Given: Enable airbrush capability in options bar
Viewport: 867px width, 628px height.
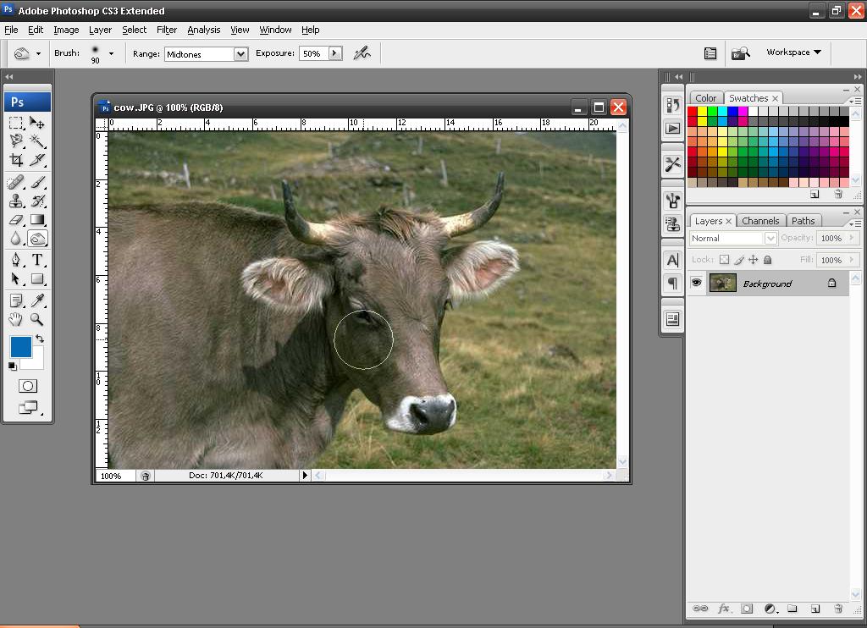Looking at the screenshot, I should tap(362, 53).
